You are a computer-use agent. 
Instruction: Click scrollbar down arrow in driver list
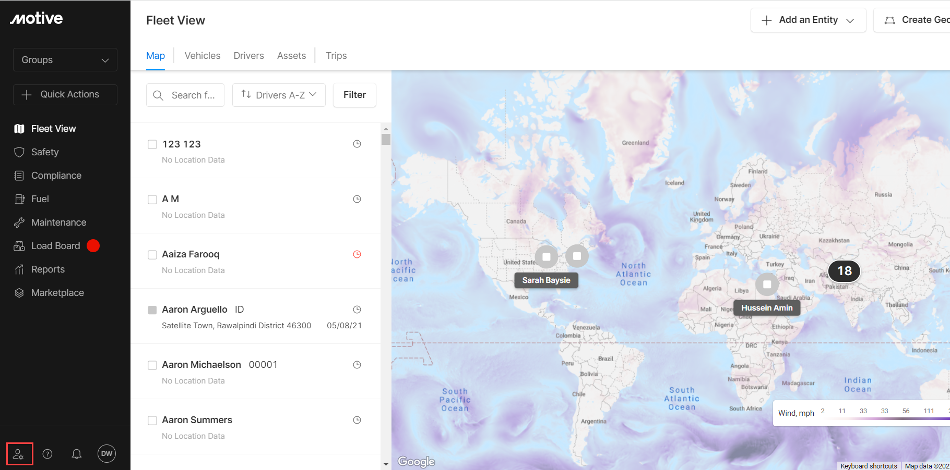[x=386, y=464]
